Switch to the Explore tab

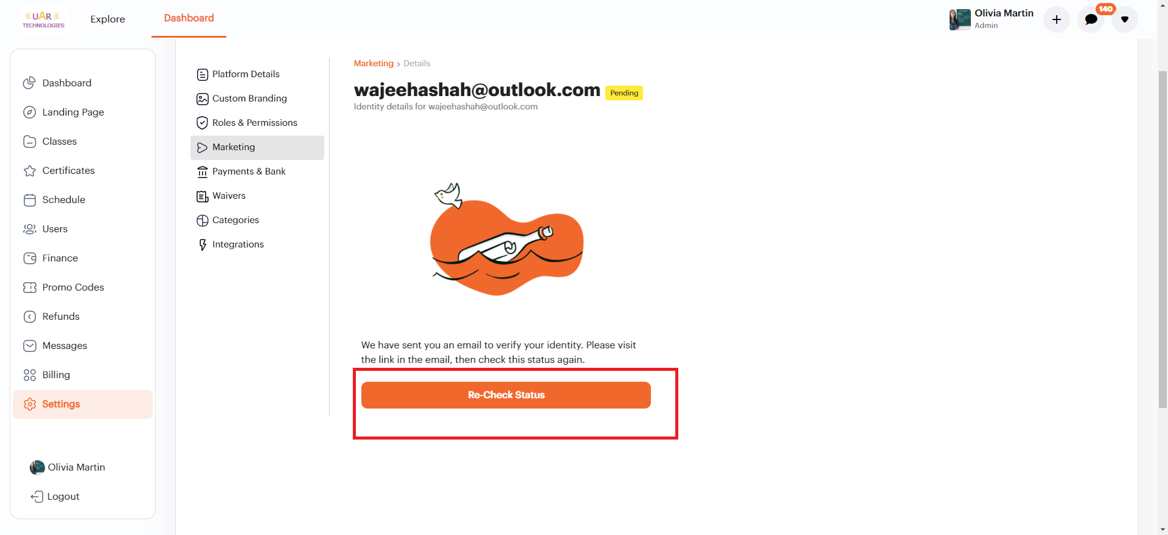point(108,19)
